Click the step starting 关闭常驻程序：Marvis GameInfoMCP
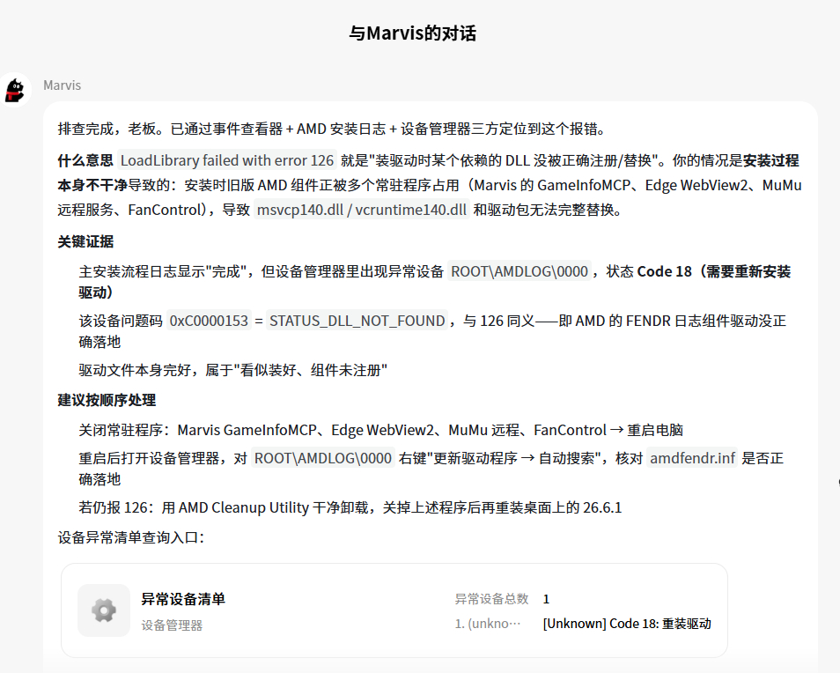 (381, 430)
